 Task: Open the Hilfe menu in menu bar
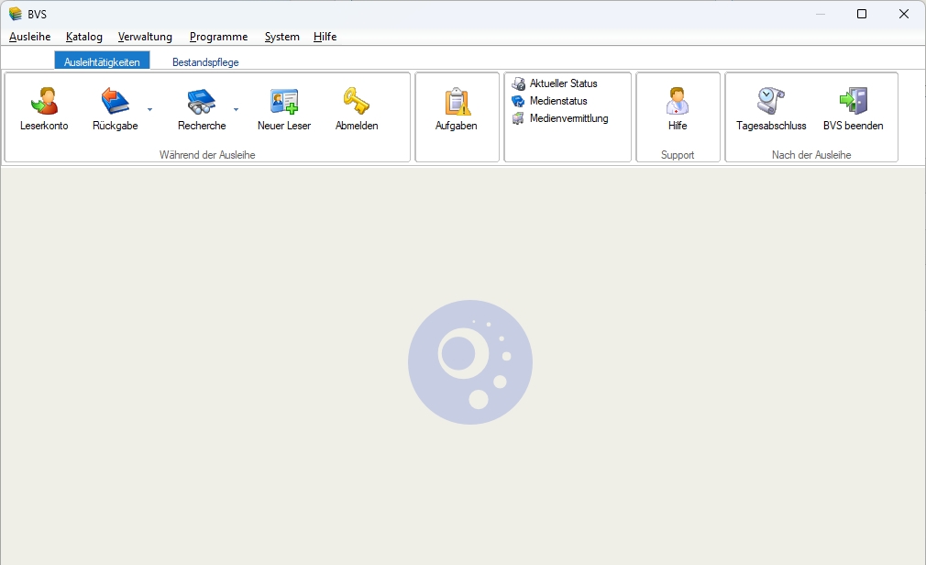325,37
